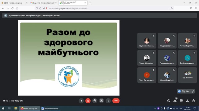Show hidden tray icons chevron

coord(155,109)
